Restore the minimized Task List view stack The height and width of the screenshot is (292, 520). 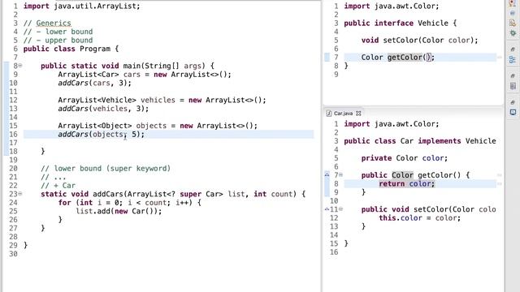(513, 75)
